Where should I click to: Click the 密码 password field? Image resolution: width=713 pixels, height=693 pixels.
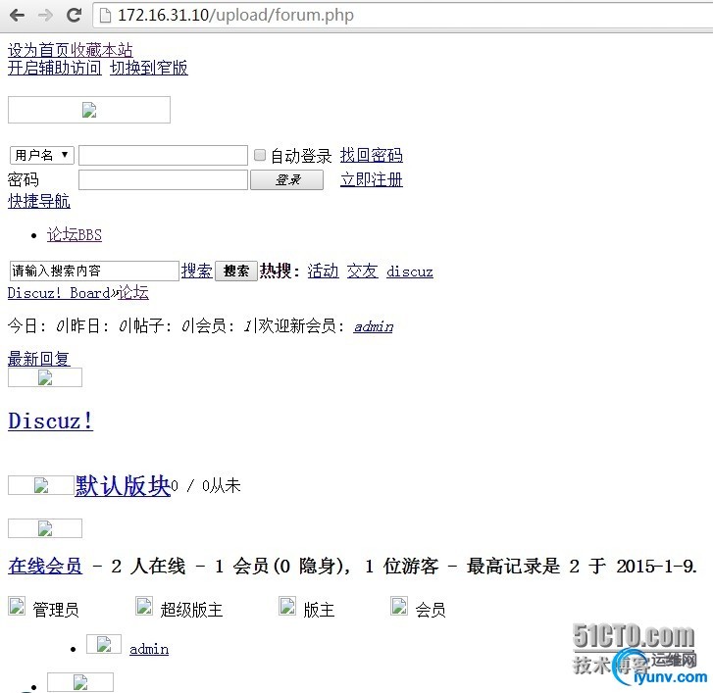pos(163,179)
